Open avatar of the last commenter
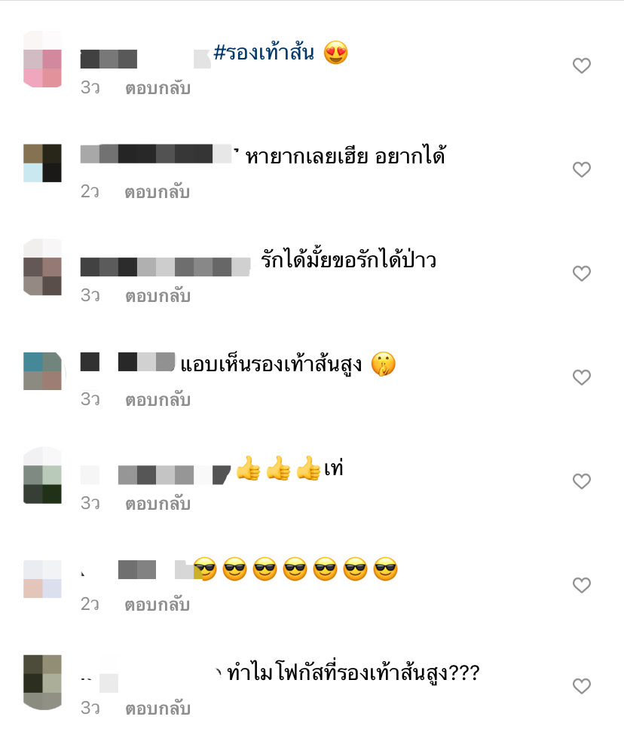The height and width of the screenshot is (747, 624). pyautogui.click(x=42, y=682)
